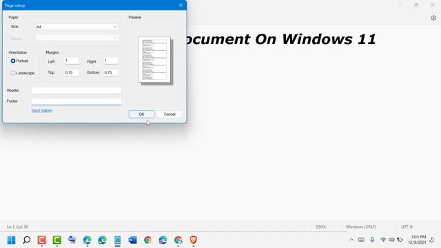Click Left margin field
441x248 pixels.
[72, 61]
